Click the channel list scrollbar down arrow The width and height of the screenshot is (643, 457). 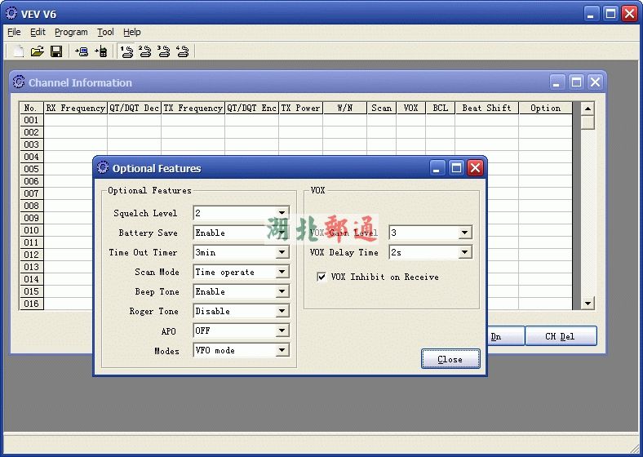click(588, 304)
